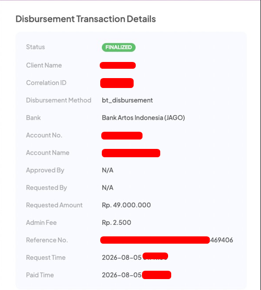Click the Approved By N/A value
Viewport: 261px width, 290px height.
click(x=108, y=170)
